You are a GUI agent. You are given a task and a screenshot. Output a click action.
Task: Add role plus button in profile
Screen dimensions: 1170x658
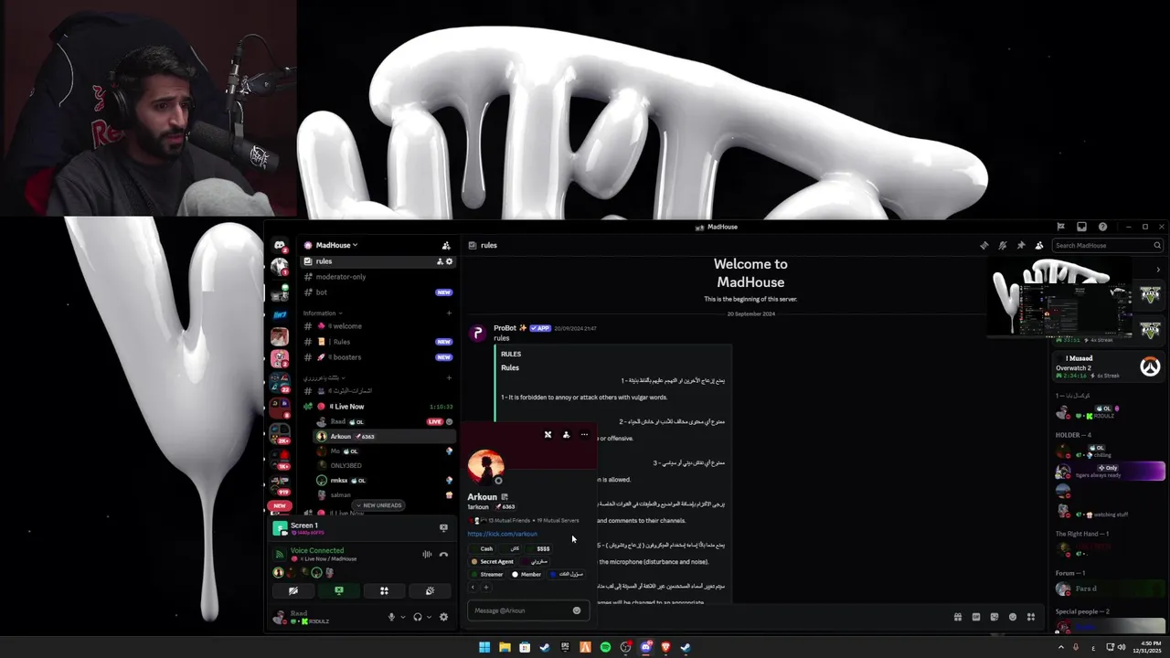[485, 587]
